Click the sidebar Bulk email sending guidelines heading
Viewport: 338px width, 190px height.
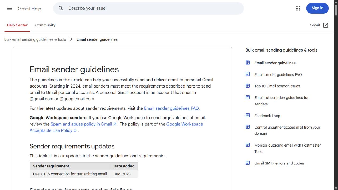tap(281, 50)
